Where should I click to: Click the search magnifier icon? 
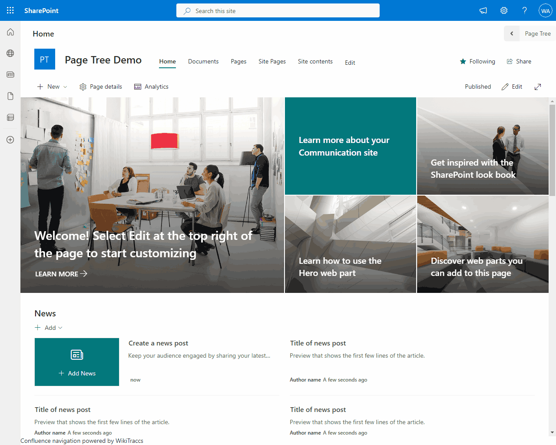pyautogui.click(x=187, y=11)
